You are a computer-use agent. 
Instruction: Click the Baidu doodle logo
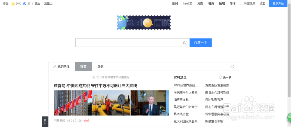[x=144, y=23]
